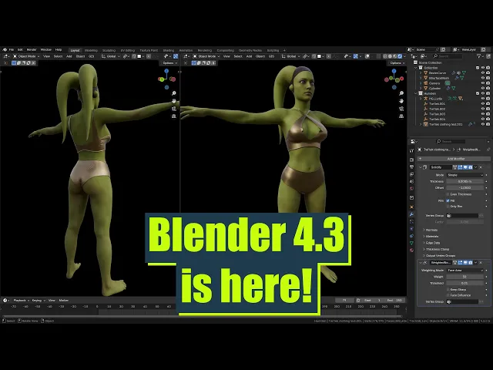Screen dimensions: 493x370
Task: Click vertex group icon in Solidify panel
Action: click(449, 216)
